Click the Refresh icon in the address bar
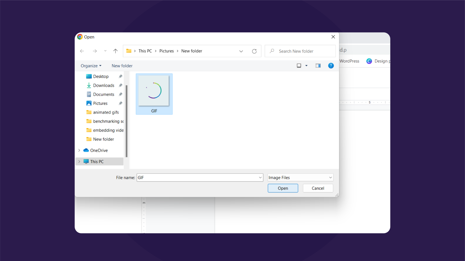The height and width of the screenshot is (261, 465). [254, 51]
